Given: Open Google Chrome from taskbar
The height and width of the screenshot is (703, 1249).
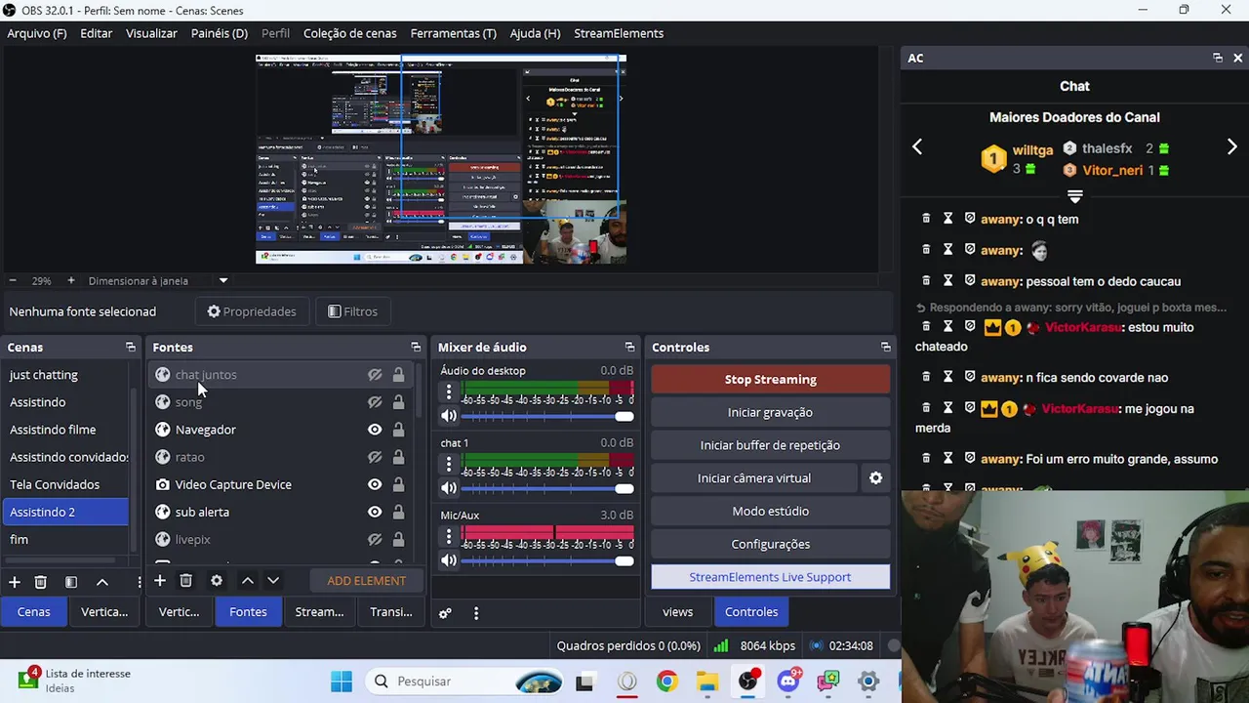Looking at the screenshot, I should [x=667, y=682].
